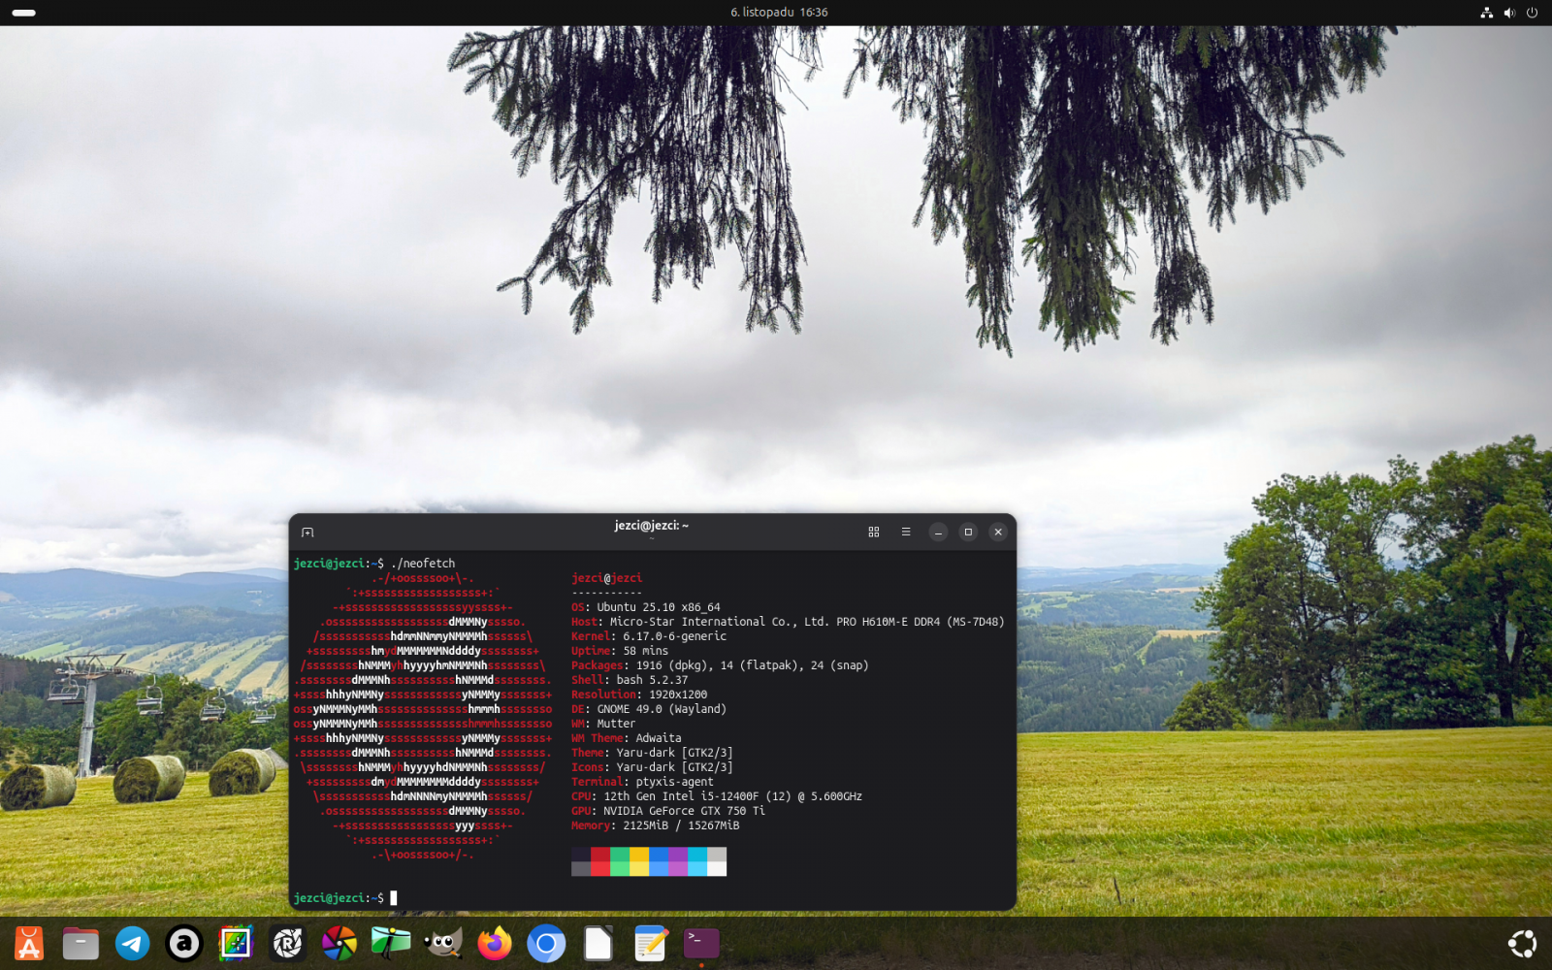Image resolution: width=1552 pixels, height=970 pixels.
Task: Open the black circle 'a' app in dock
Action: point(184,943)
